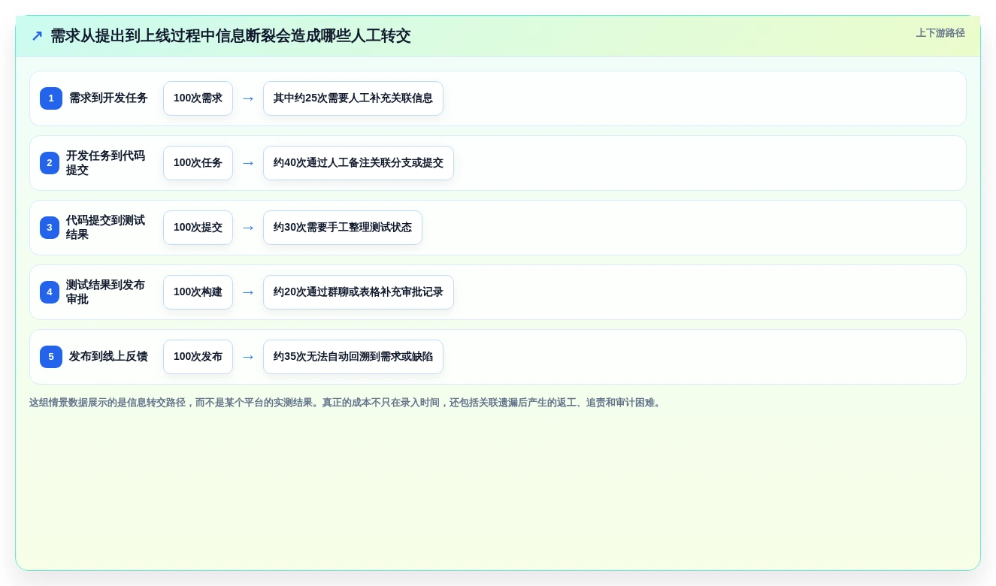Select the 100次构建 chip
This screenshot has height=586, width=996.
click(x=198, y=292)
